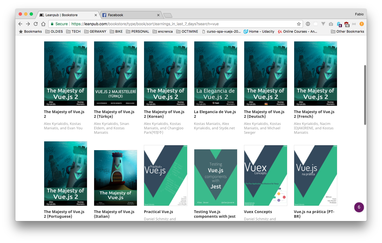Open The Majesty of Vue.js 2 (Deutsch) title
The width and height of the screenshot is (382, 243).
pos(264,114)
